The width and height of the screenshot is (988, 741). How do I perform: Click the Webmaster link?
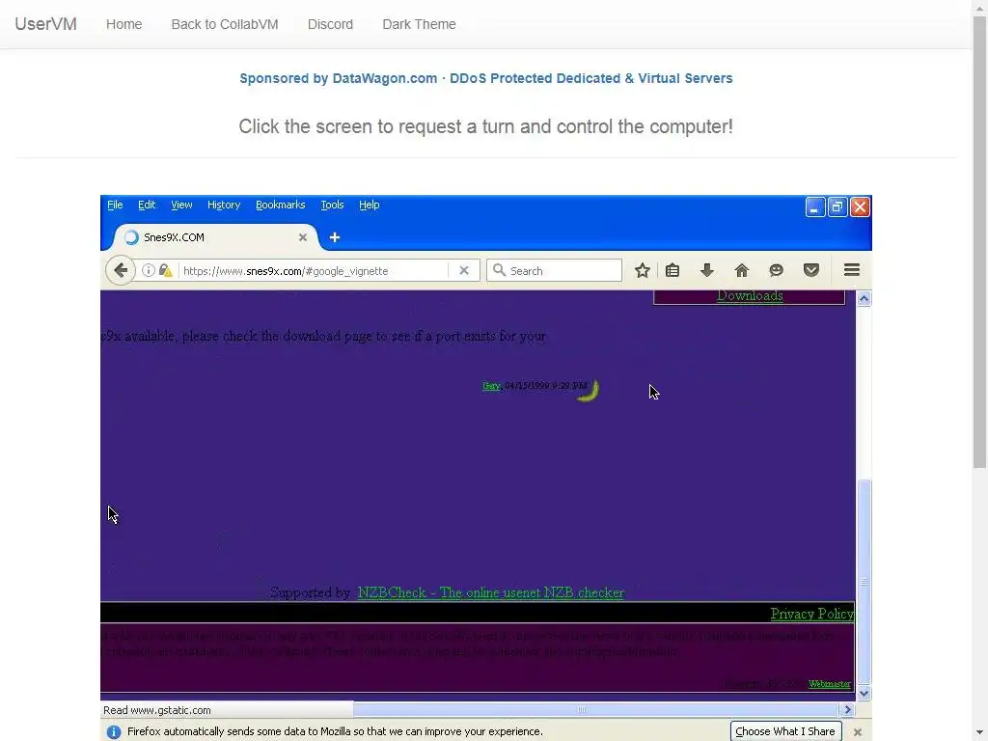[829, 684]
